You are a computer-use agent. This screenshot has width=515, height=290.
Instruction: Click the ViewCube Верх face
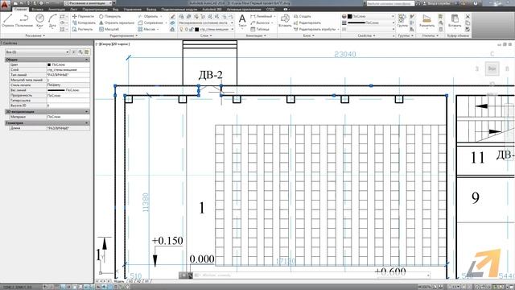click(x=492, y=68)
